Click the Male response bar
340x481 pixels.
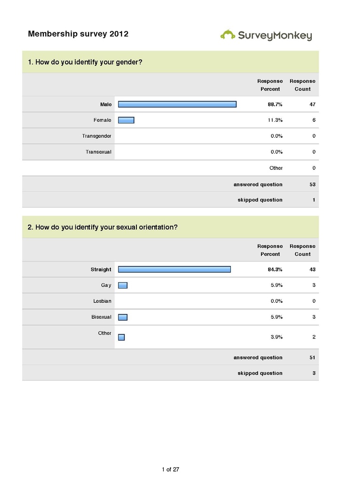pyautogui.click(x=177, y=104)
